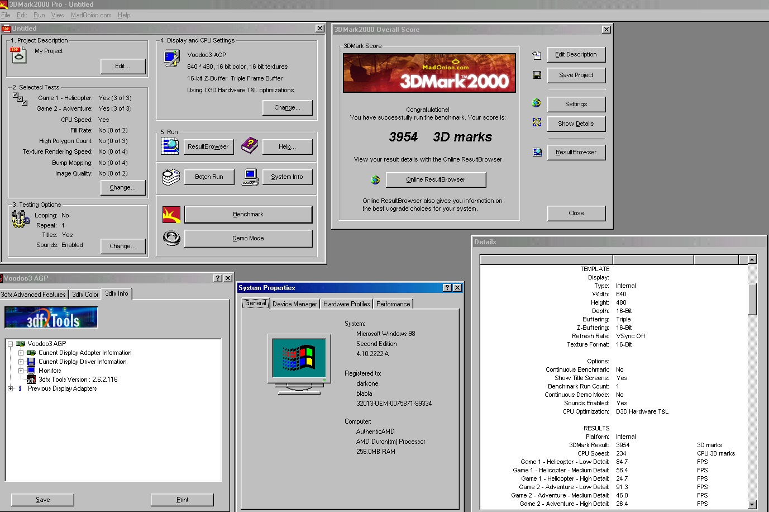Click the Online ResultBrowser button
769x512 pixels.
click(x=436, y=179)
